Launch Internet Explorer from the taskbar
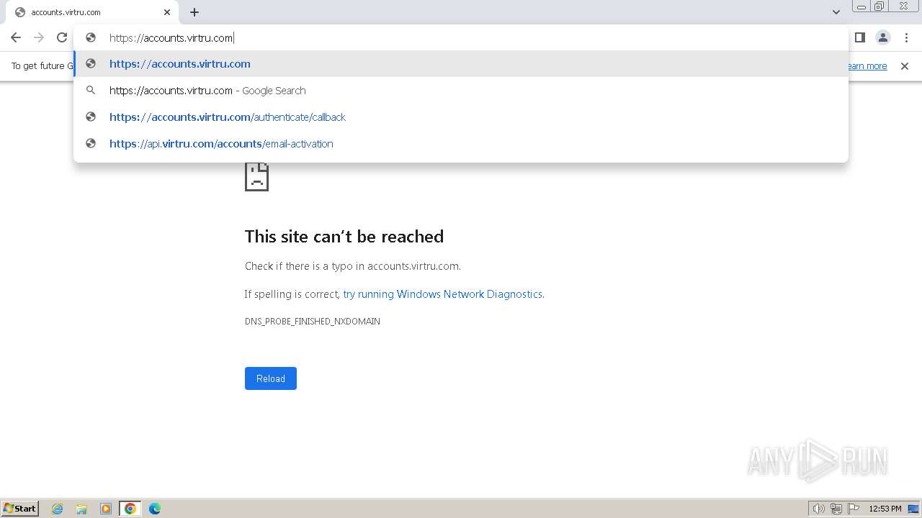Screen dimensions: 922x518 (x=58, y=509)
